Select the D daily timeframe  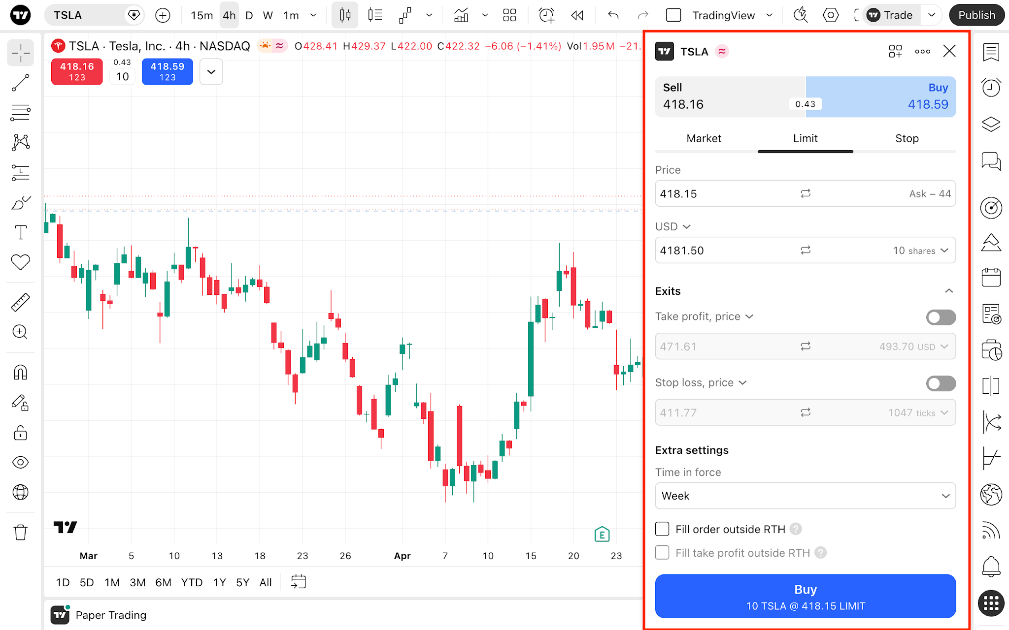[249, 15]
